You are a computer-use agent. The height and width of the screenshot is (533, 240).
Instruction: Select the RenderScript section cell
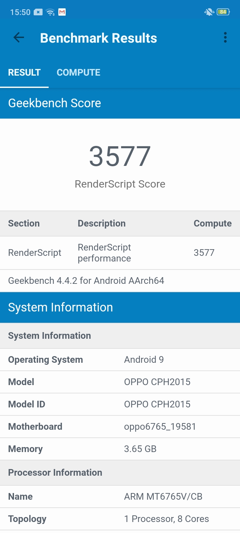[35, 253]
